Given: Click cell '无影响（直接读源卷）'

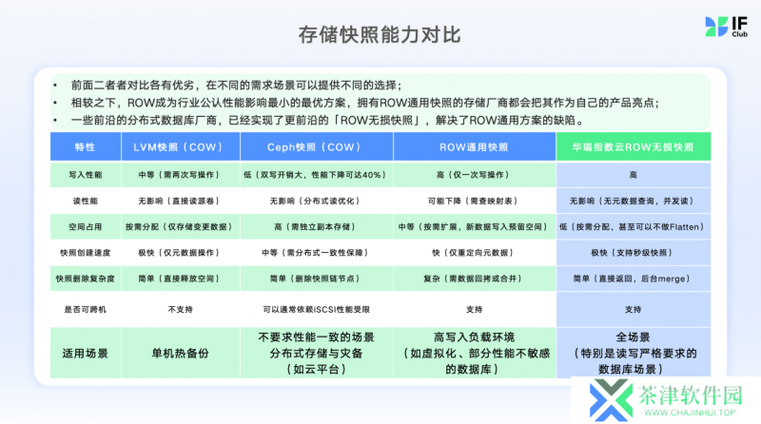Looking at the screenshot, I should [x=181, y=201].
